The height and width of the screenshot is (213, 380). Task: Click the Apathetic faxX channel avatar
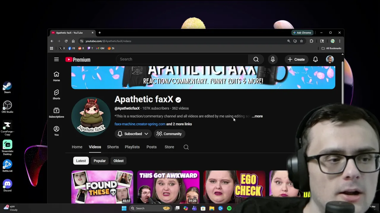click(91, 116)
